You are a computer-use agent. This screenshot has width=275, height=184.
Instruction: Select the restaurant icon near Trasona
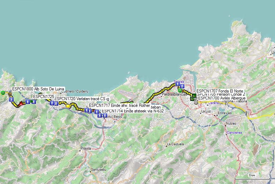[226, 103]
